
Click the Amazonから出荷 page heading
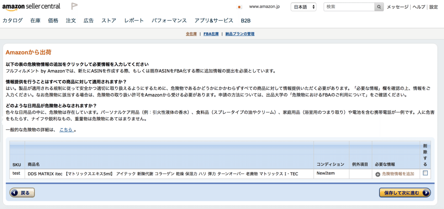coord(28,53)
